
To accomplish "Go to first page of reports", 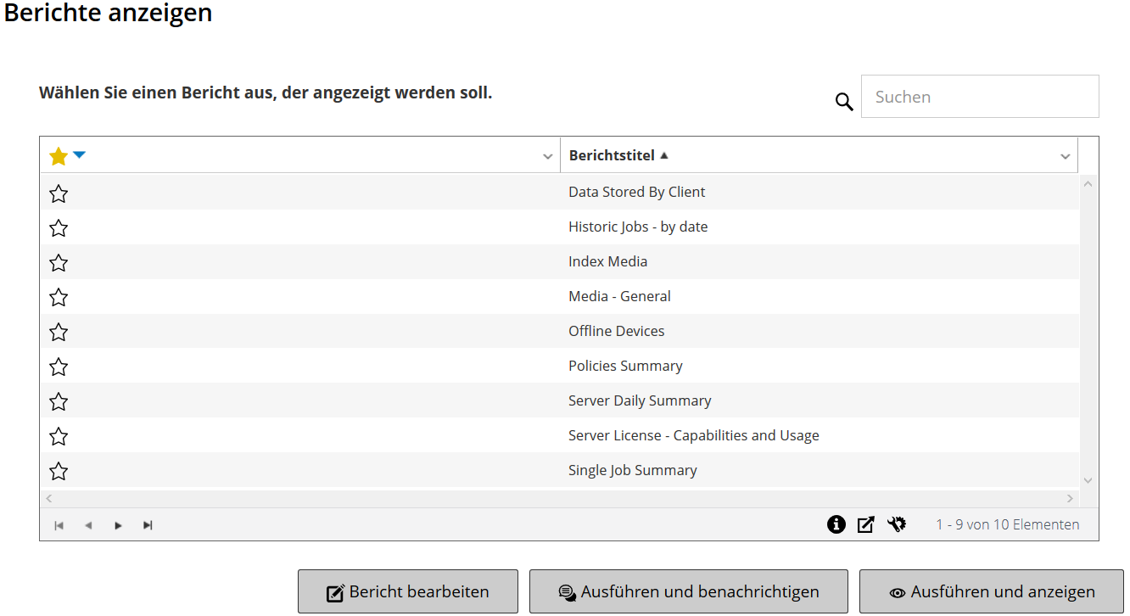I will click(59, 525).
